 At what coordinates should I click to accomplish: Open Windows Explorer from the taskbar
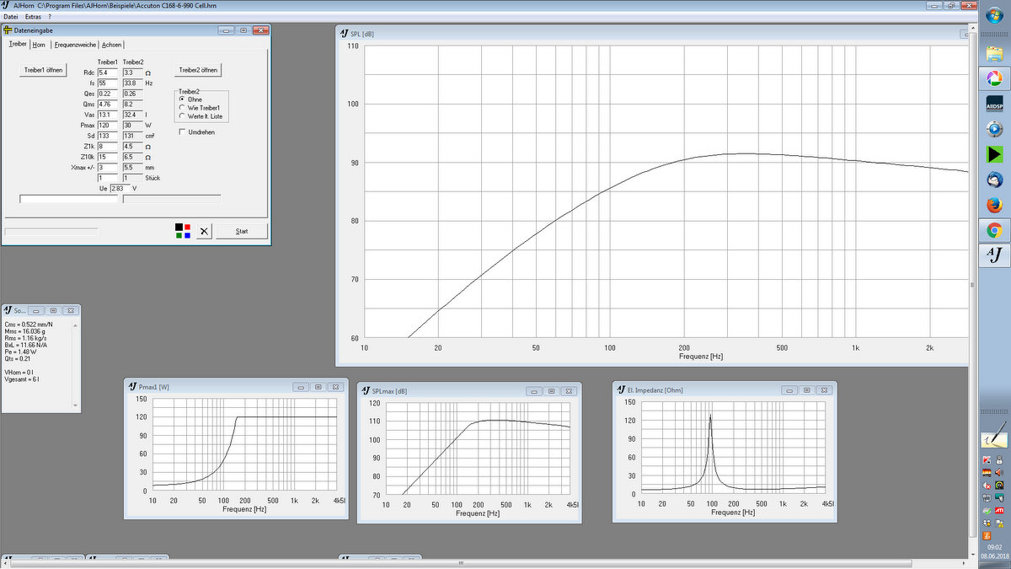point(993,52)
